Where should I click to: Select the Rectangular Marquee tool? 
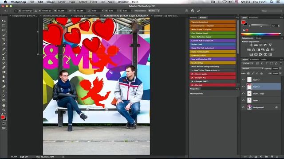4,26
